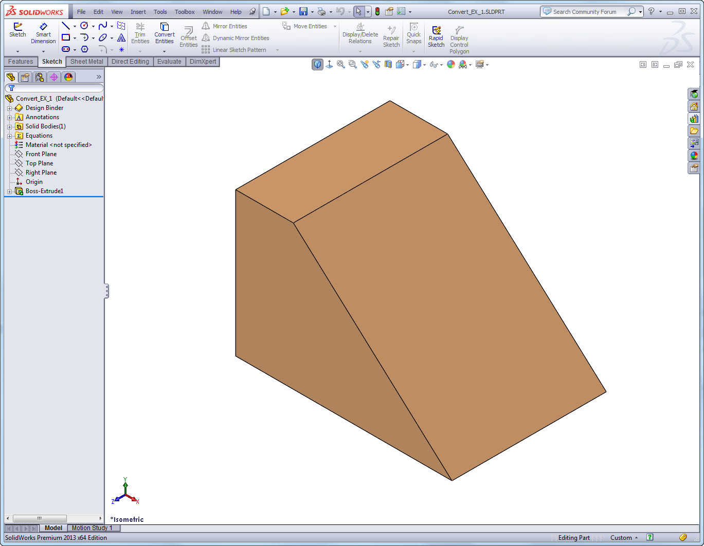704x546 pixels.
Task: Click the Zoom to Fit icon
Action: (x=341, y=64)
